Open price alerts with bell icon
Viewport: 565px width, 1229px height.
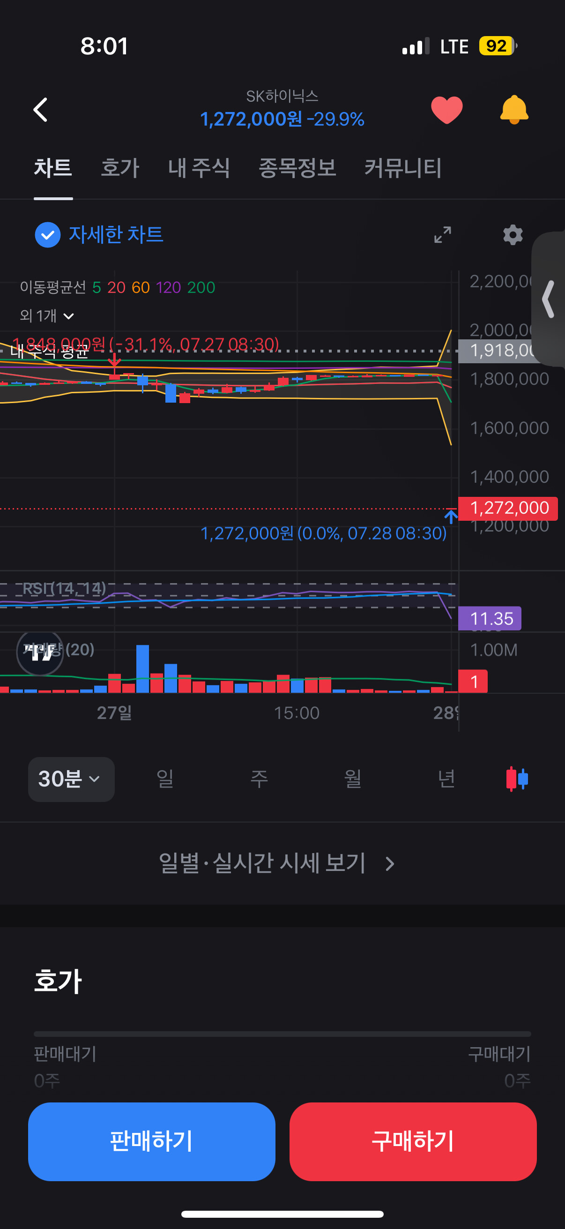point(514,110)
